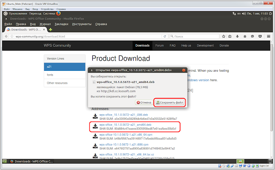This screenshot has height=170, width=275.
Task: Show bookmarks list icon in toolbar
Action: tap(230, 36)
